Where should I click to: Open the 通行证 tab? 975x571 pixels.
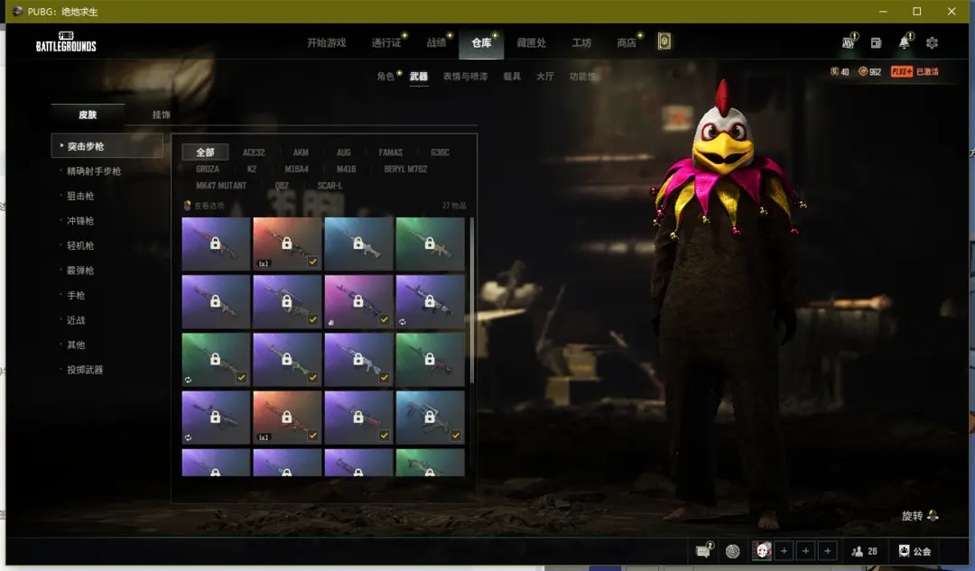[386, 43]
